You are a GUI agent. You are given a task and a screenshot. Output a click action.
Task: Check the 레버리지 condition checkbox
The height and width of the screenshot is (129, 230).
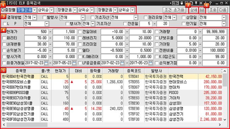click(80, 38)
